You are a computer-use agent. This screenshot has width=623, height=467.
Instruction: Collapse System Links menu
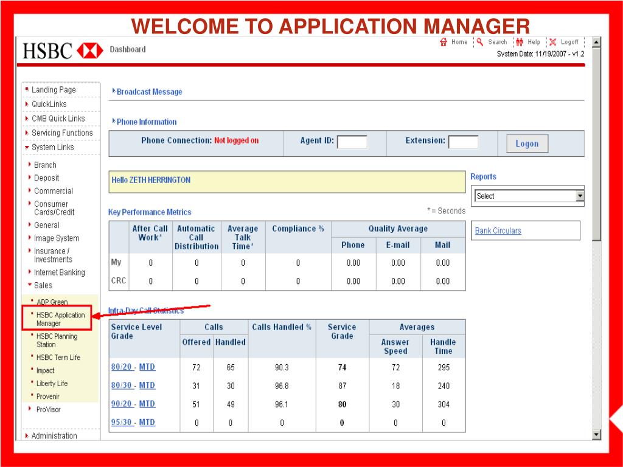point(52,147)
